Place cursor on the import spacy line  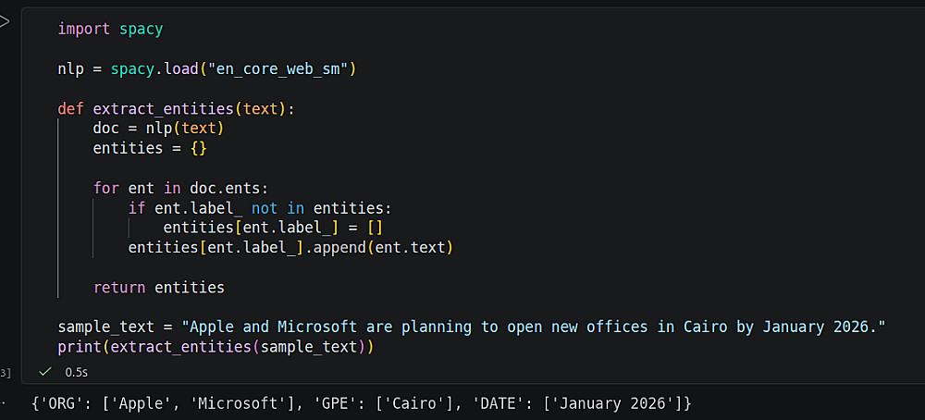click(110, 29)
